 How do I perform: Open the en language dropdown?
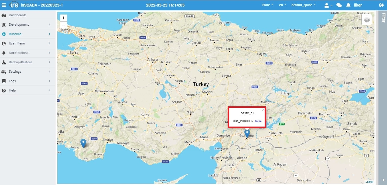tap(283, 5)
